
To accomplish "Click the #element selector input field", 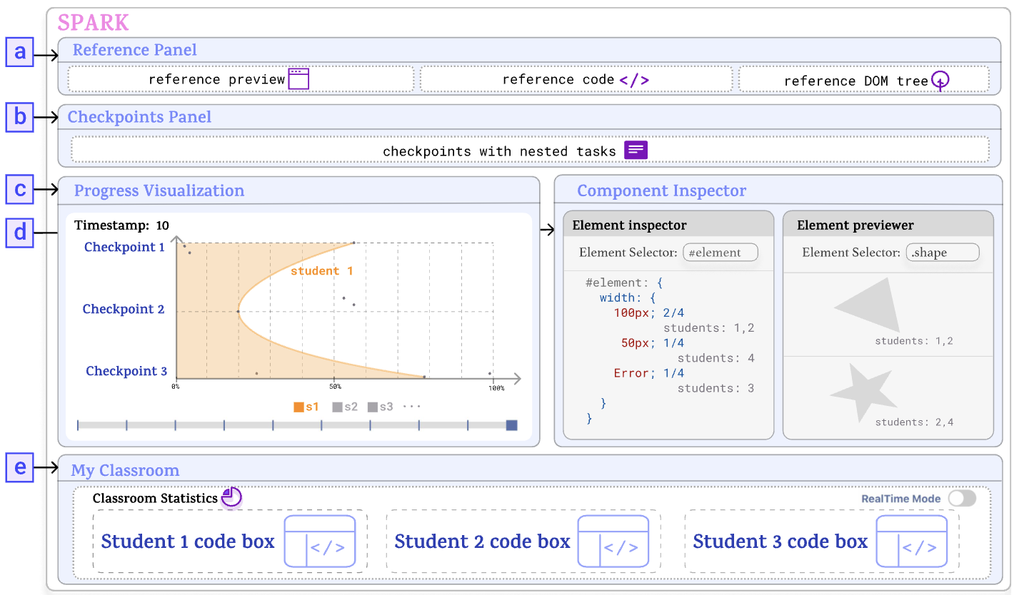I will (x=720, y=253).
